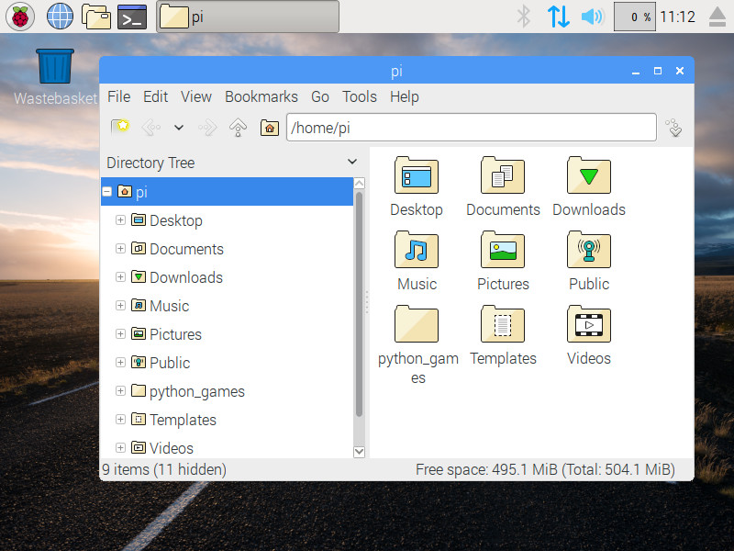The image size is (734, 551).
Task: Open the network status tray icon
Action: (559, 17)
